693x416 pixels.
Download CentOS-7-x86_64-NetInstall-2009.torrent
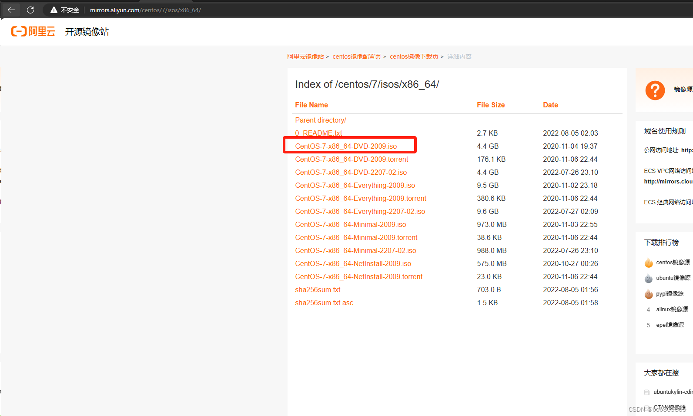(359, 276)
